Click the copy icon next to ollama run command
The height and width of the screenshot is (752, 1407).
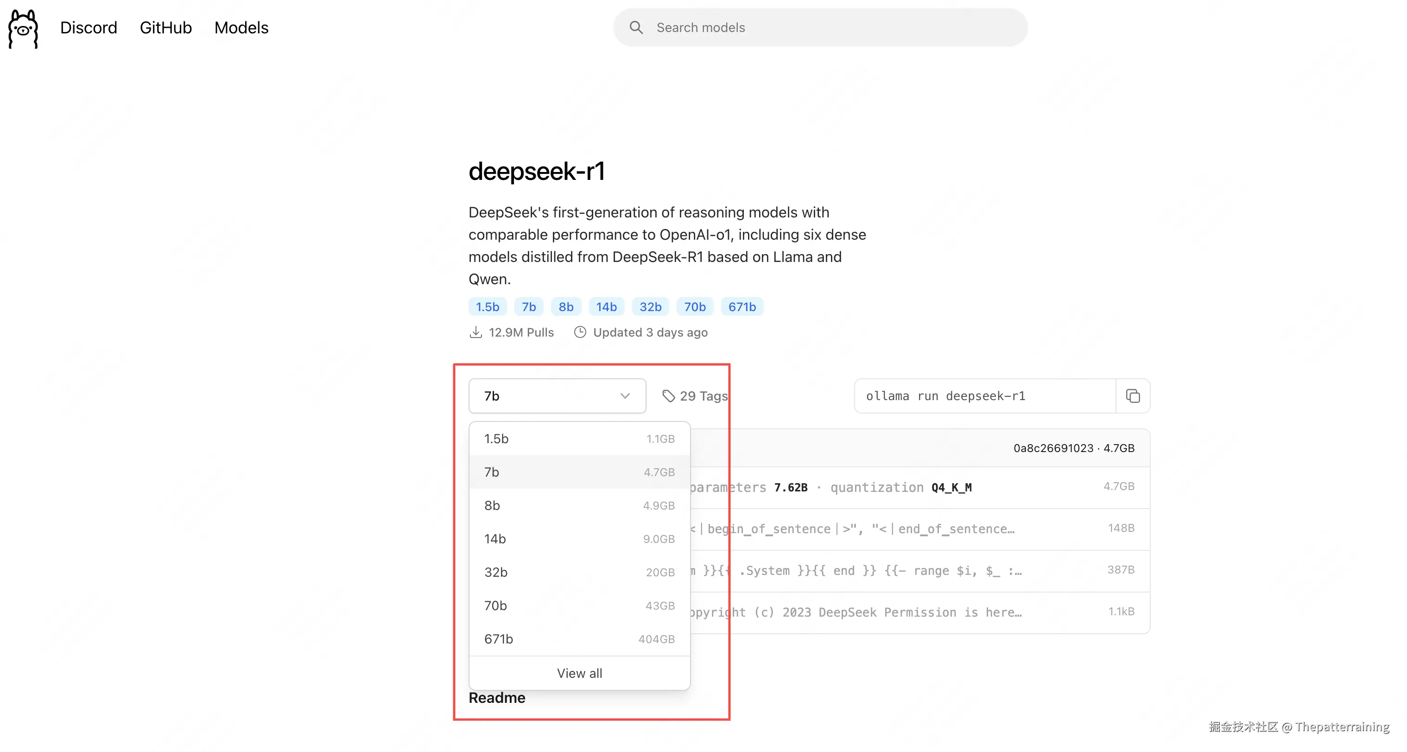pyautogui.click(x=1133, y=395)
